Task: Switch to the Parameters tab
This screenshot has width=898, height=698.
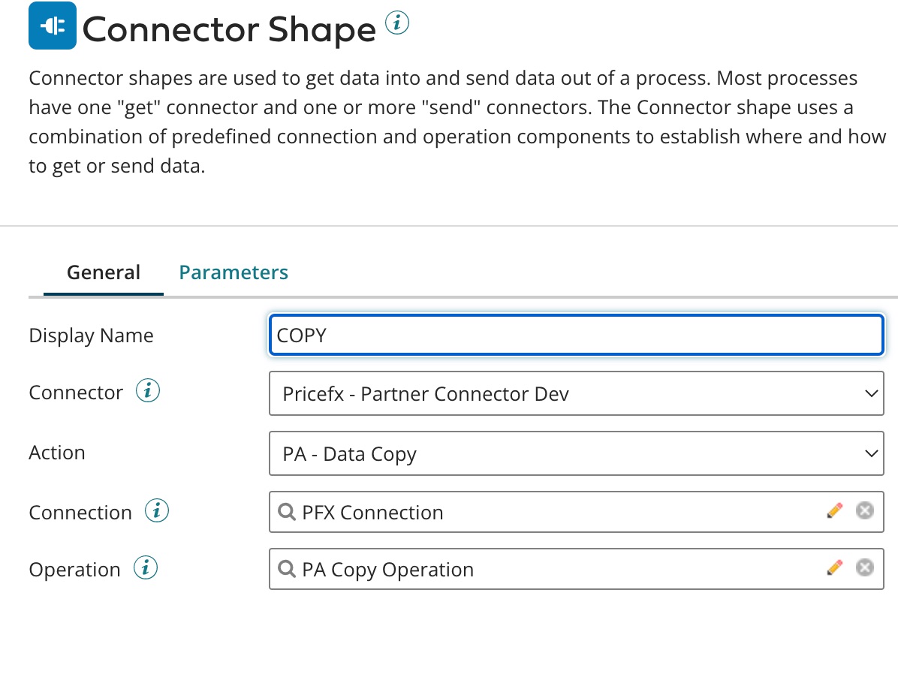Action: 234,272
